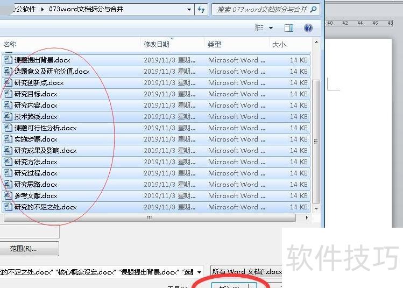The width and height of the screenshot is (403, 288).
Task: Sort files by 大小 column header
Action: [x=279, y=45]
